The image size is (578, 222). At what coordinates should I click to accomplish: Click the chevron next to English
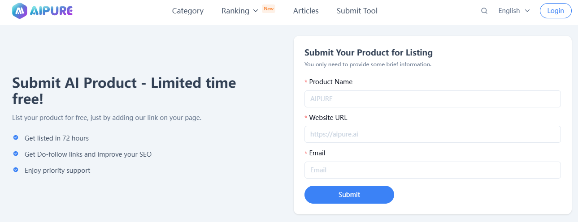[x=527, y=11]
